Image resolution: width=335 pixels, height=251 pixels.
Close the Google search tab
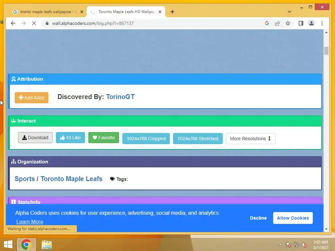point(81,12)
